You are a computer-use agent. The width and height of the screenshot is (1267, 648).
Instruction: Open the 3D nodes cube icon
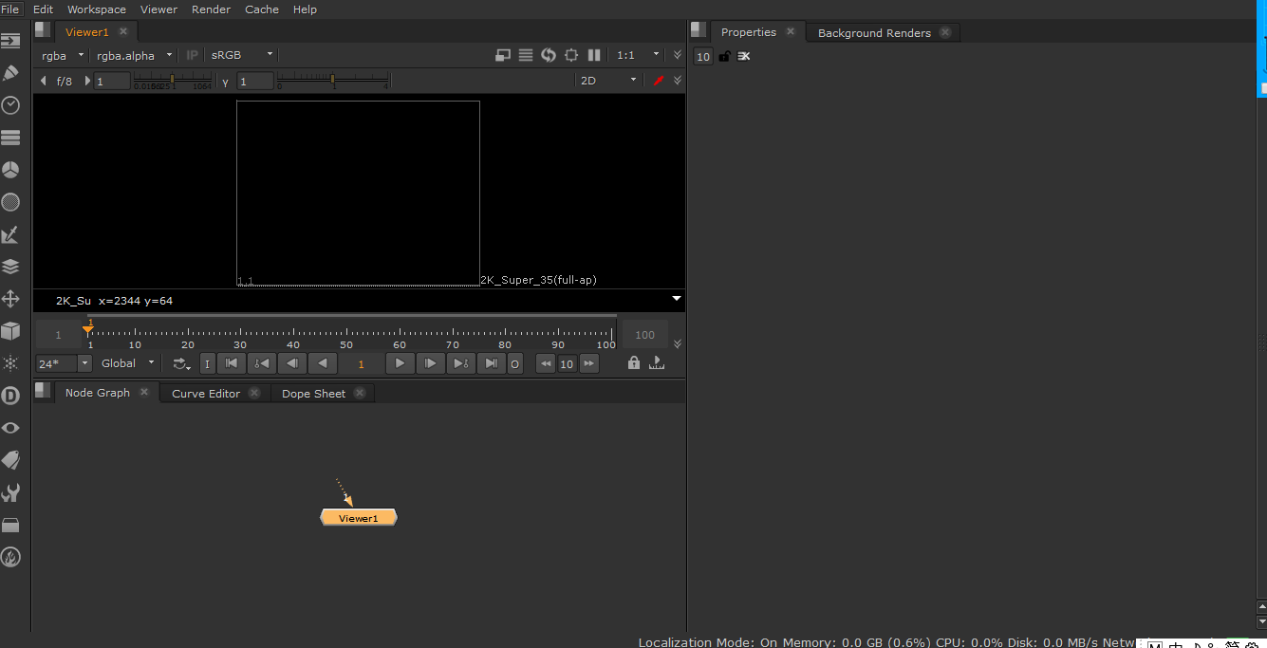[10, 331]
